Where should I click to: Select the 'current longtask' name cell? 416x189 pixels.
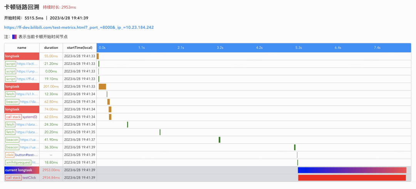pyautogui.click(x=22, y=170)
